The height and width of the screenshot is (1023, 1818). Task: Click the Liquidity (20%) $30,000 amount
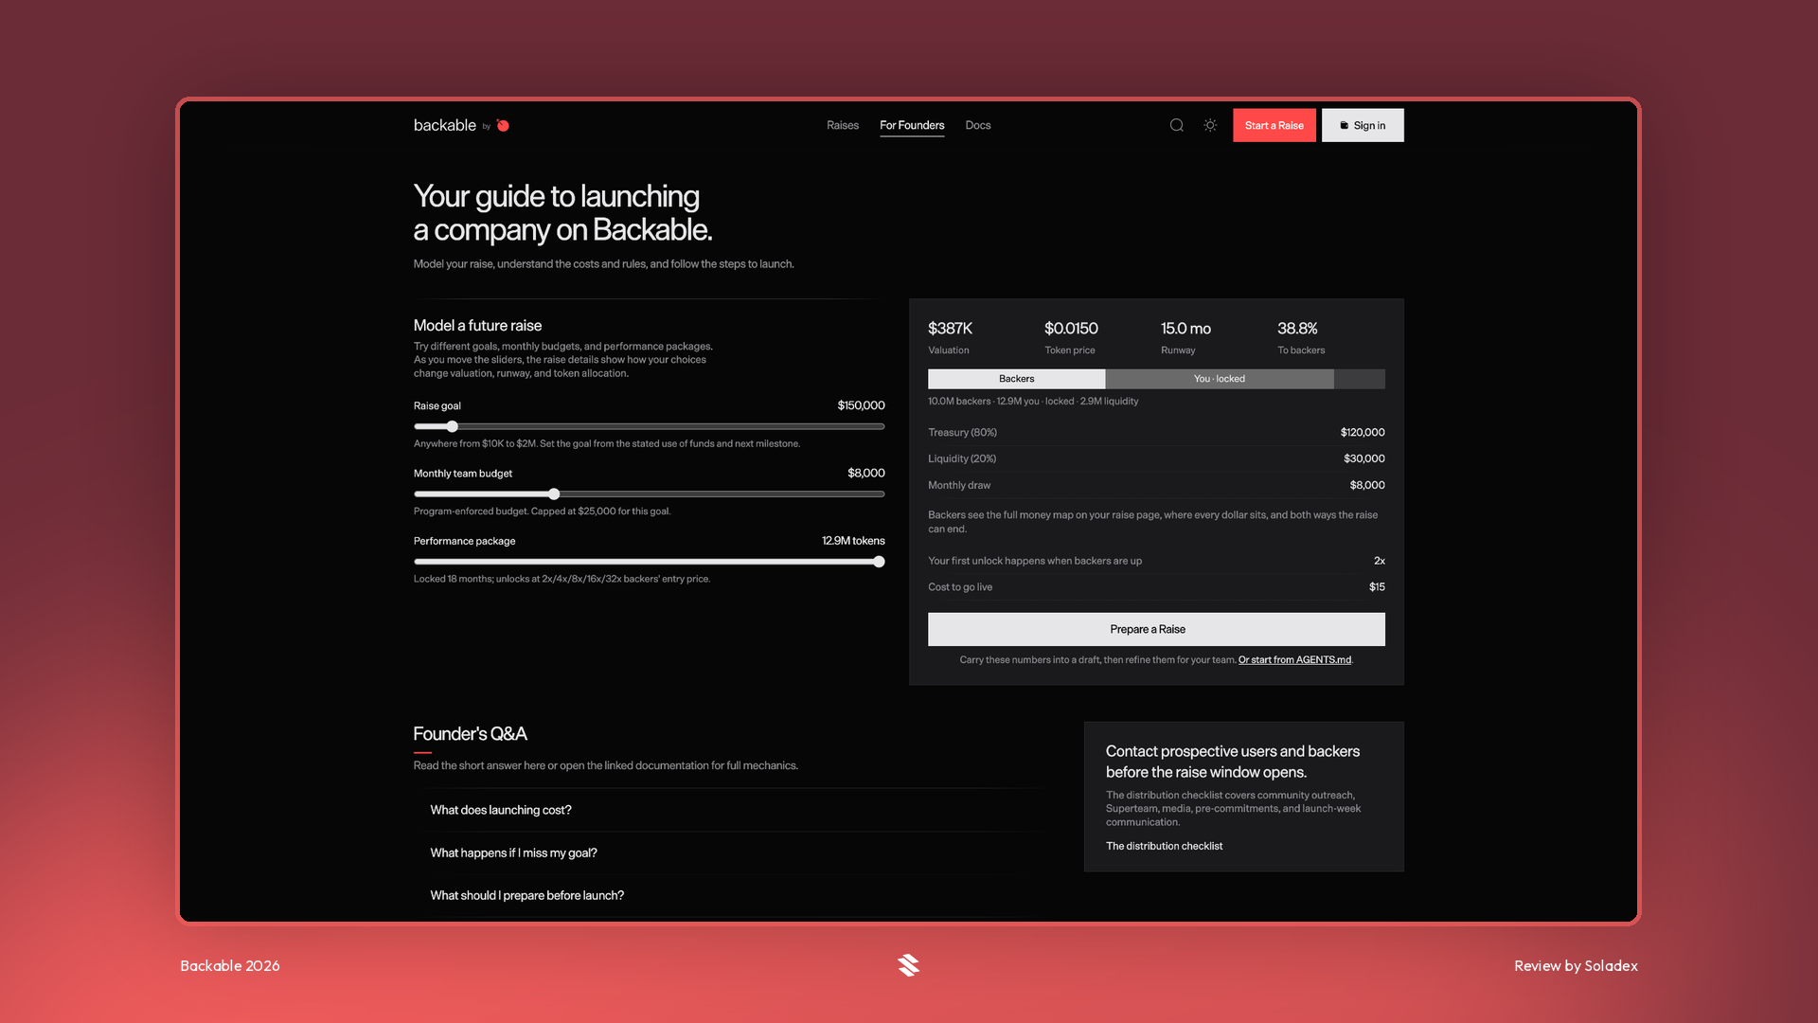(x=1363, y=458)
